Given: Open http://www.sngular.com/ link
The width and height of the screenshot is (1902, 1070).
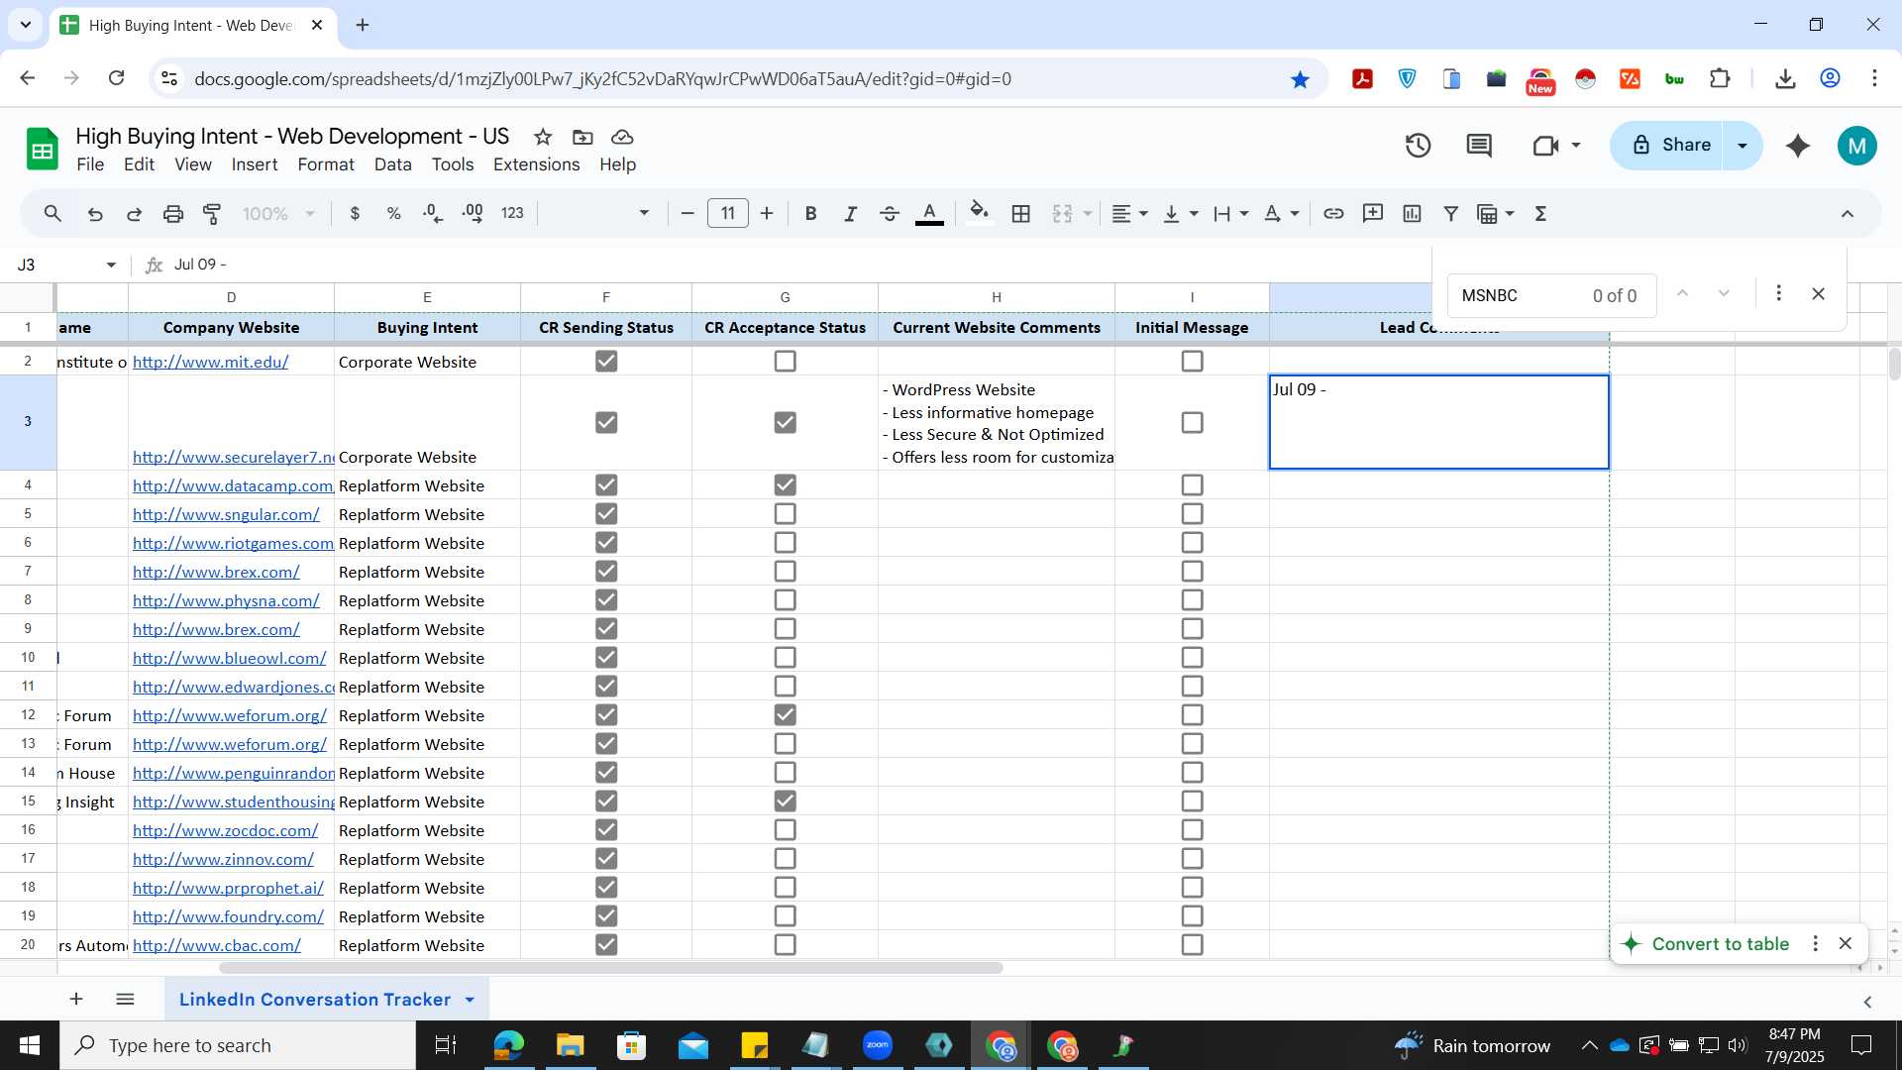Looking at the screenshot, I should point(226,515).
